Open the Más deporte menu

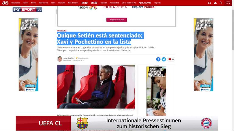click(x=73, y=3)
